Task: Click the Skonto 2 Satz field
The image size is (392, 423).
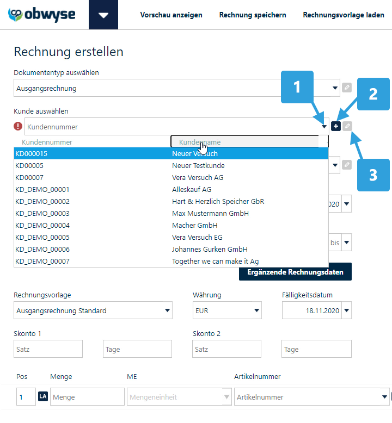Action: [226, 349]
